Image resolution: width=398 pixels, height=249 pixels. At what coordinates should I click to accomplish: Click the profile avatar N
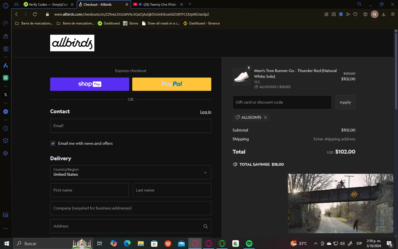coord(375,14)
